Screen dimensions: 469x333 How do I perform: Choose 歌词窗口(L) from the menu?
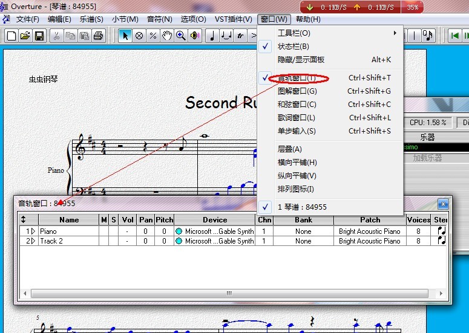pos(297,118)
